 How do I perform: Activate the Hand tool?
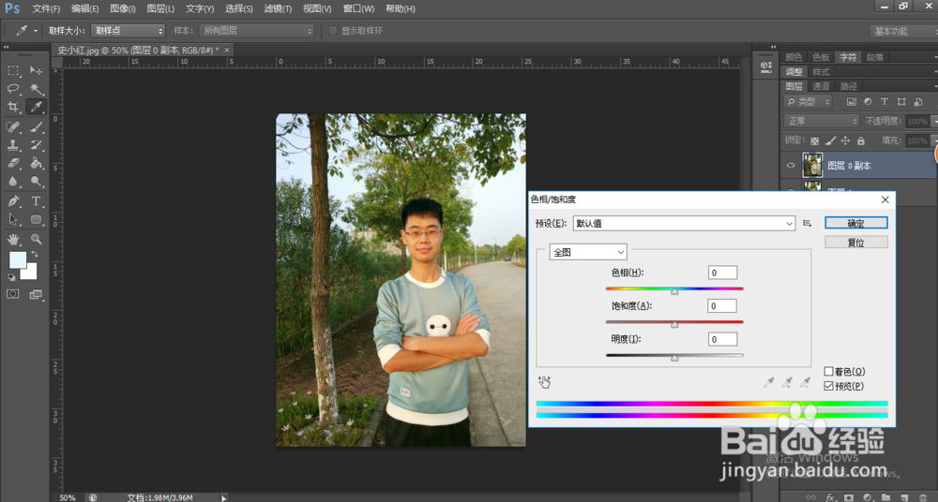[14, 239]
